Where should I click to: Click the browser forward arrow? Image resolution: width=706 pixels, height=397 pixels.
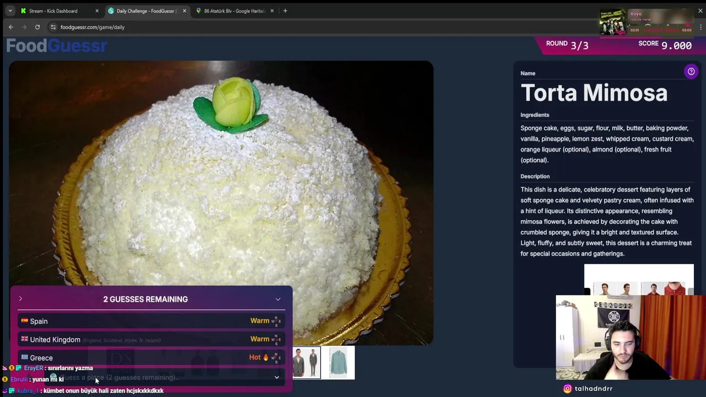[x=24, y=27]
